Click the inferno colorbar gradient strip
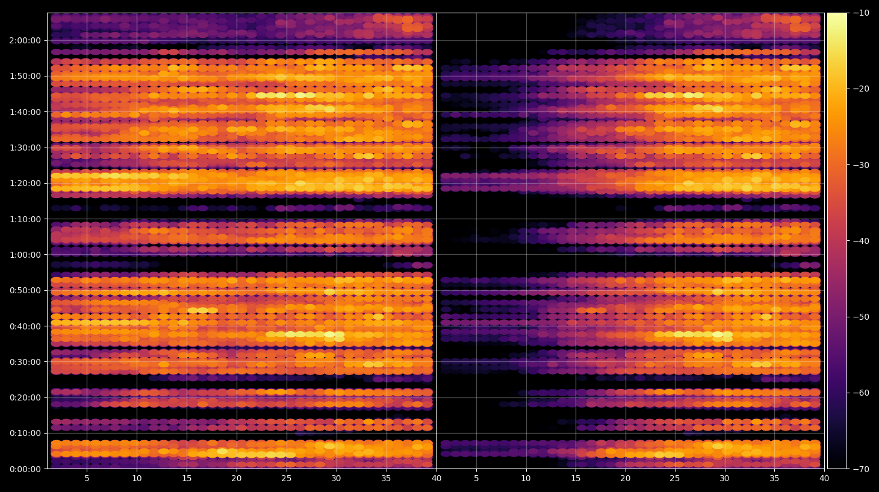Image resolution: width=879 pixels, height=492 pixels. click(x=837, y=241)
